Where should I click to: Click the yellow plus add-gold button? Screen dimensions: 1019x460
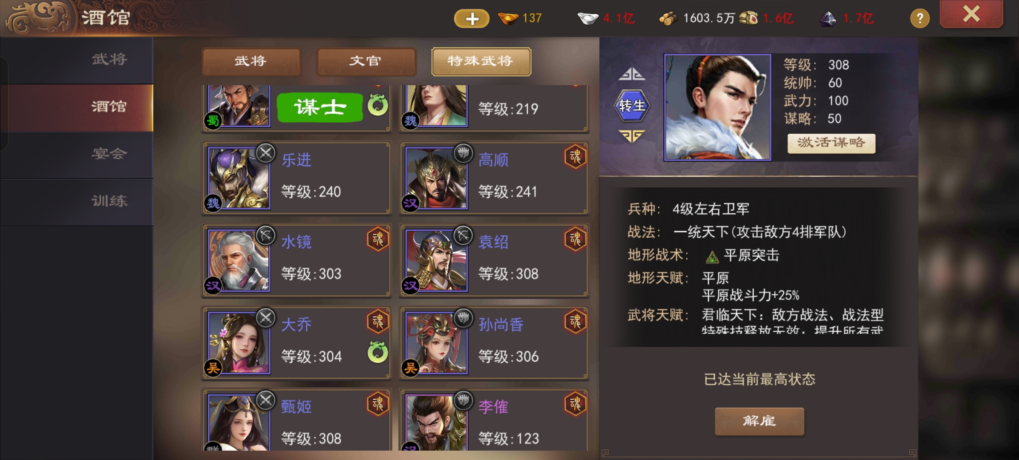(472, 19)
